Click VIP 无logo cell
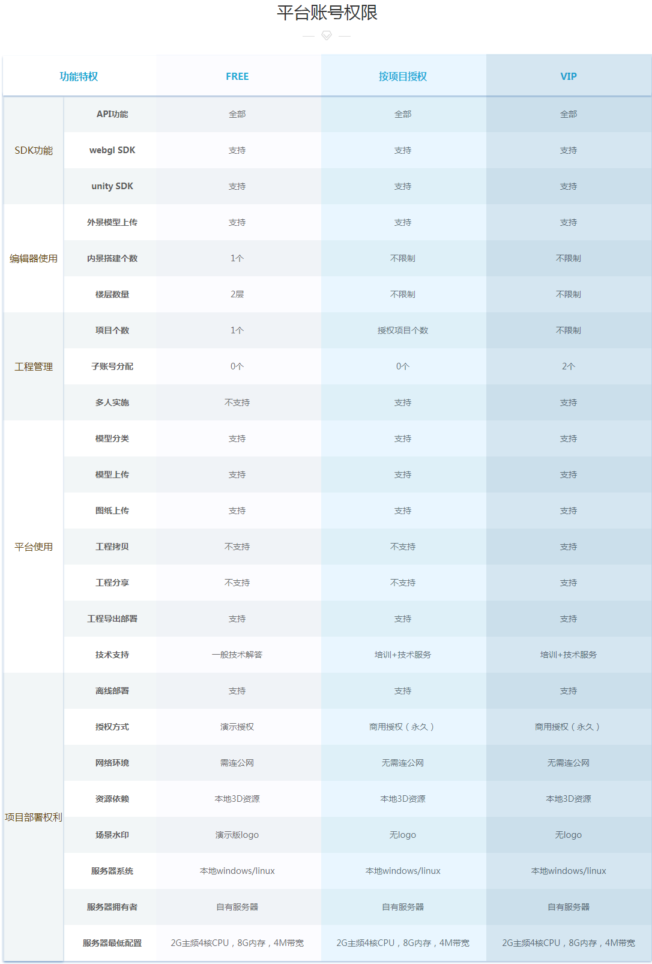 pyautogui.click(x=569, y=835)
